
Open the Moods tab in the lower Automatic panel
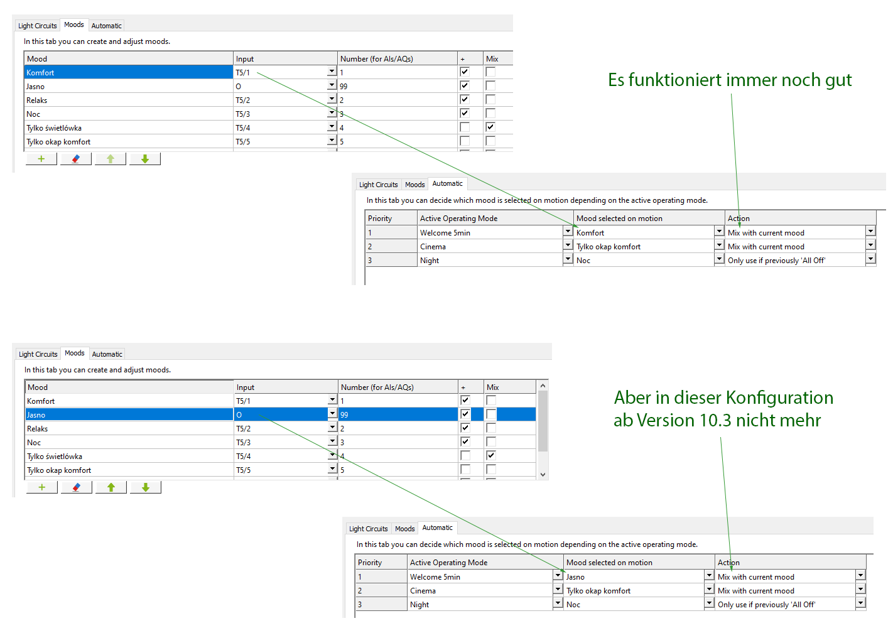[405, 529]
